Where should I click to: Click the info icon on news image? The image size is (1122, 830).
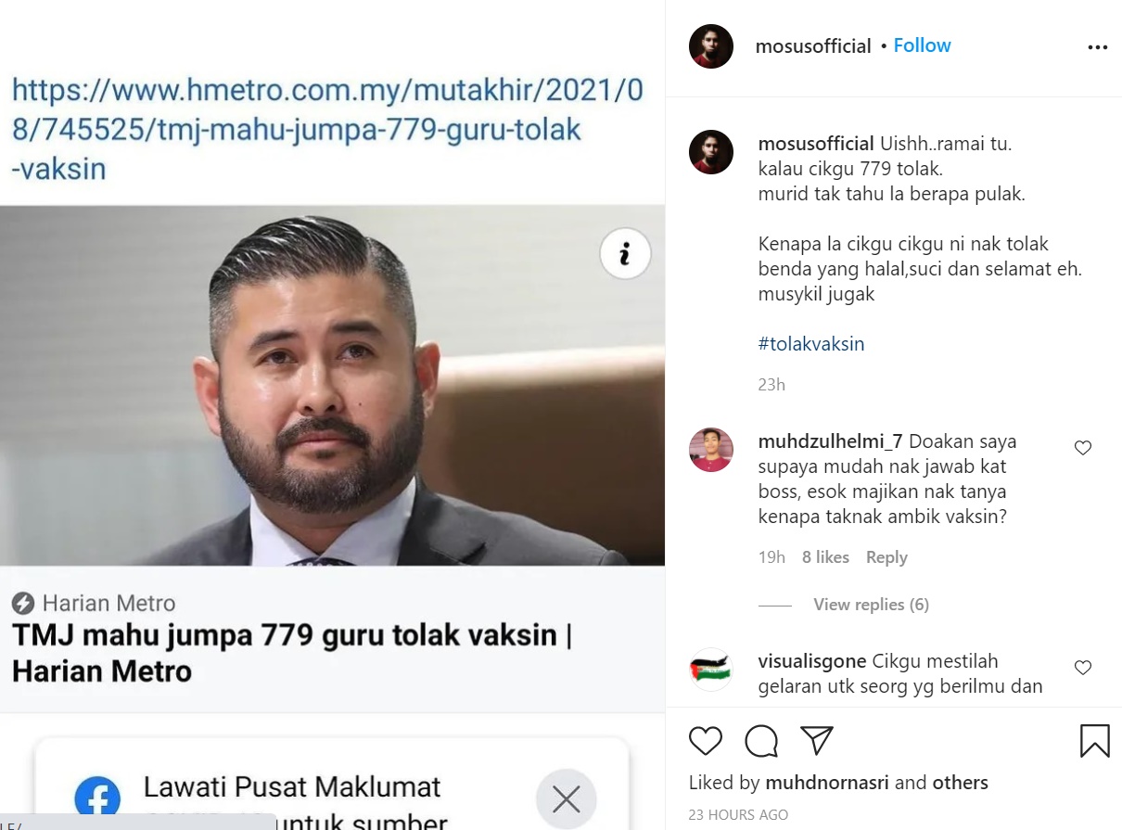pos(625,253)
